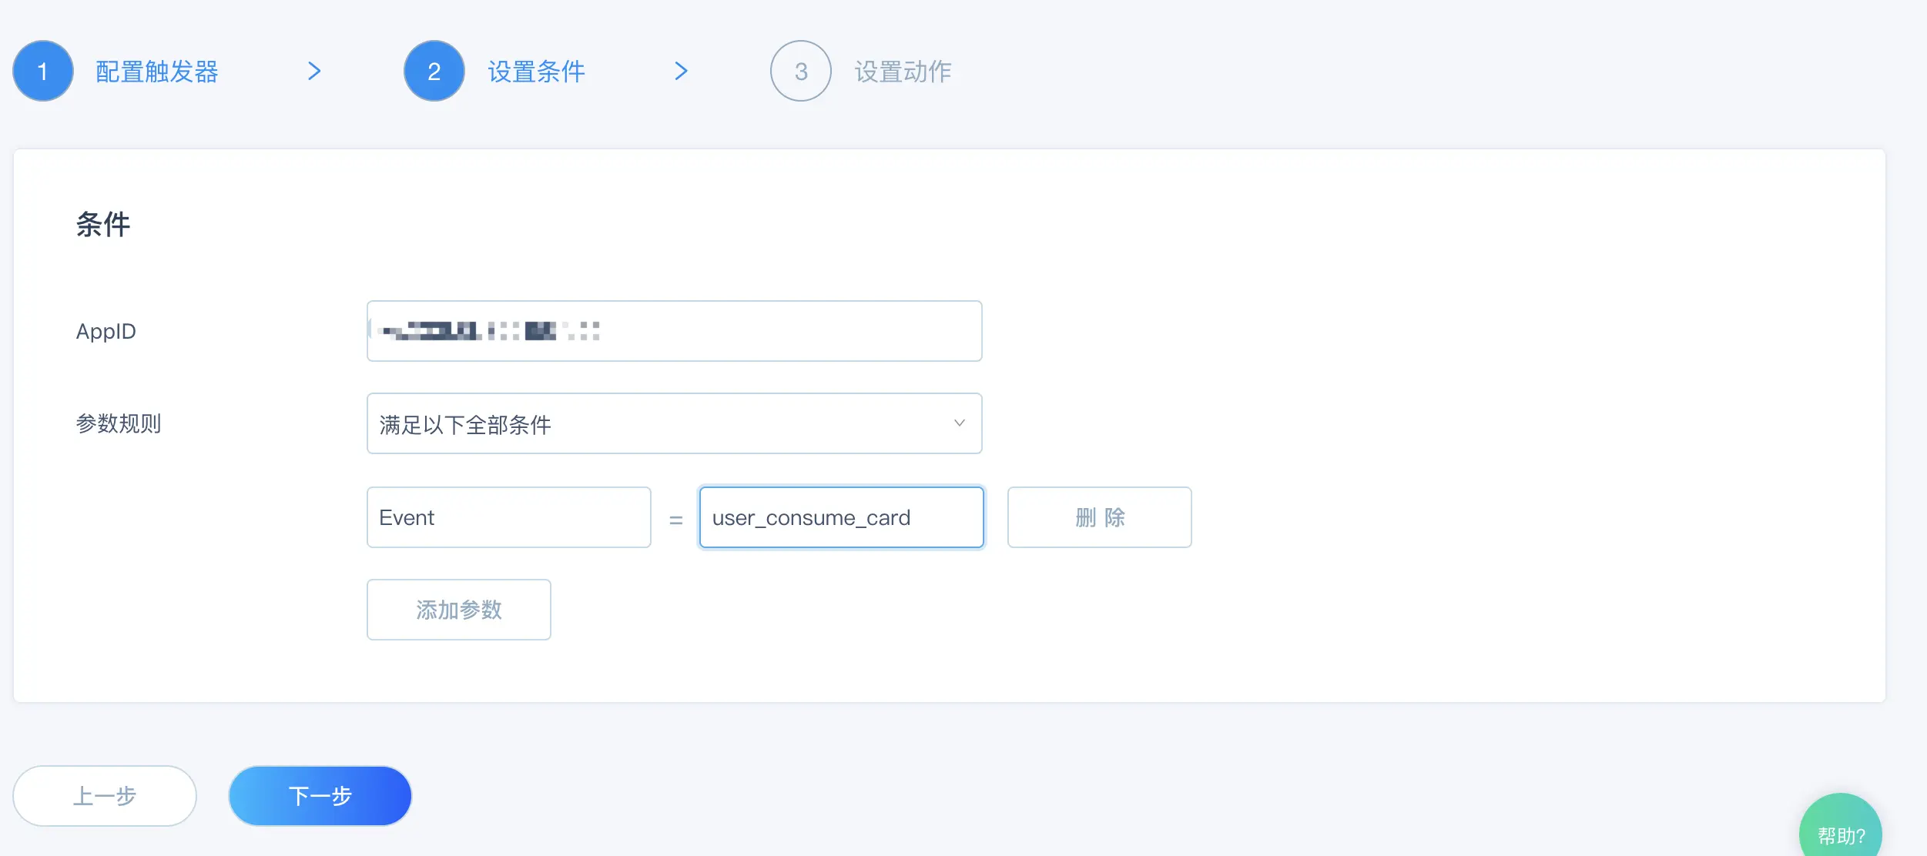Click the step 3 circle icon
This screenshot has width=1927, height=856.
coord(800,71)
